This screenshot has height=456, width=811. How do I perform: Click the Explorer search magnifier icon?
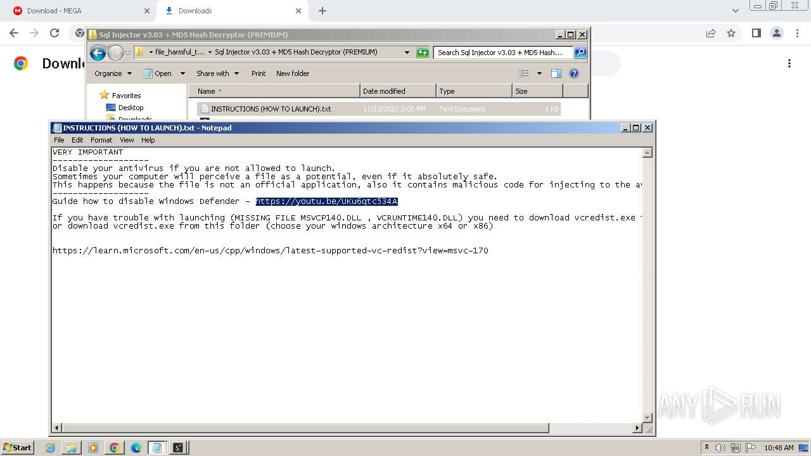point(580,53)
